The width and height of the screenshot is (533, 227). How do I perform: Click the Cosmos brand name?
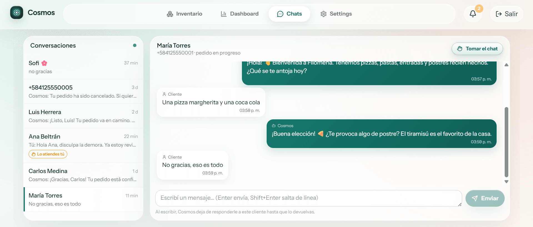41,13
